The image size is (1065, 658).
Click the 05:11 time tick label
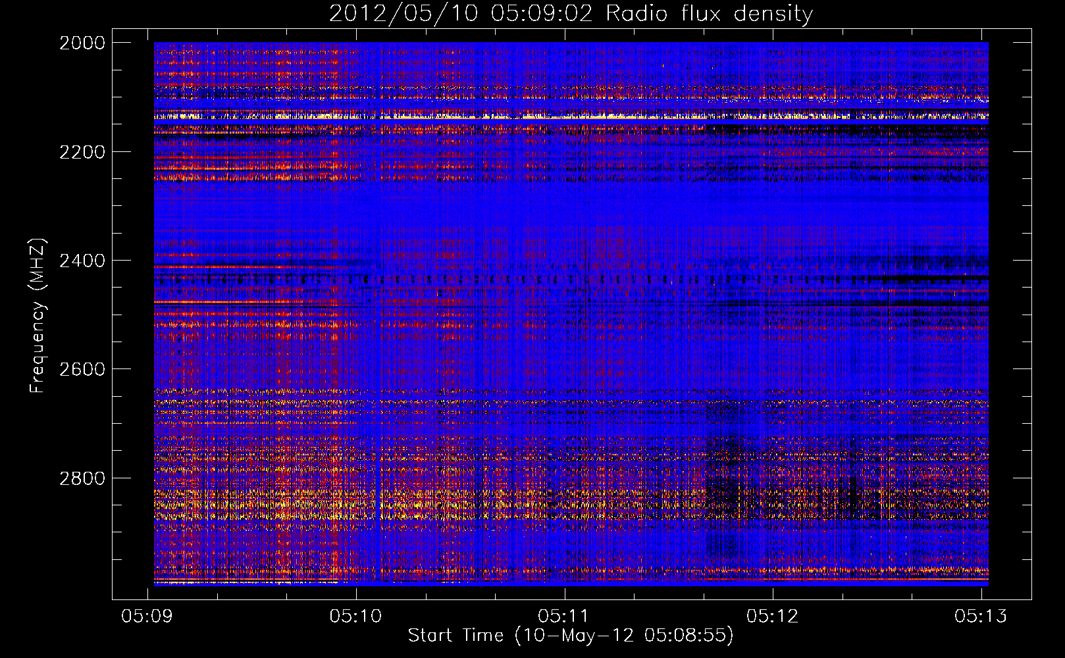click(x=564, y=616)
